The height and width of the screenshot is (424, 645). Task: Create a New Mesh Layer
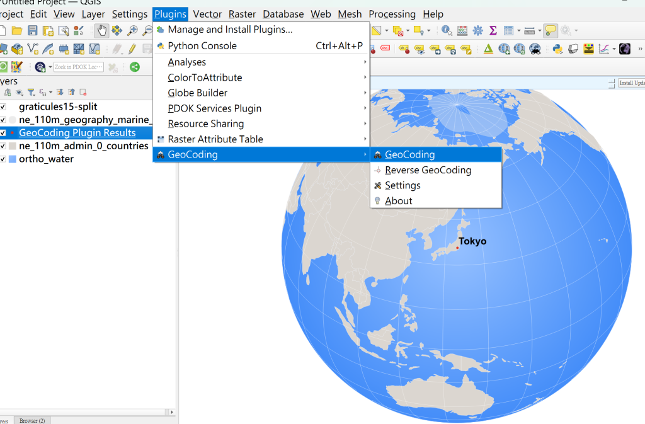tap(79, 49)
